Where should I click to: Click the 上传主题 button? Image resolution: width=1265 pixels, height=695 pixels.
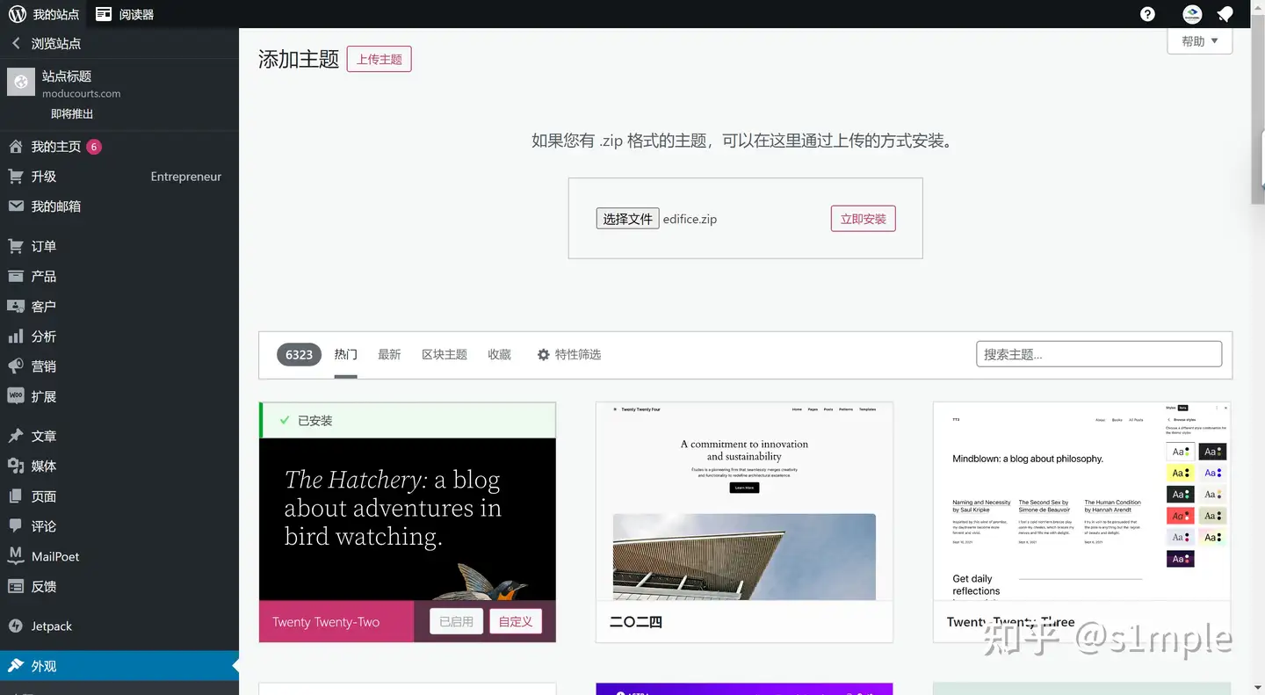pyautogui.click(x=379, y=59)
